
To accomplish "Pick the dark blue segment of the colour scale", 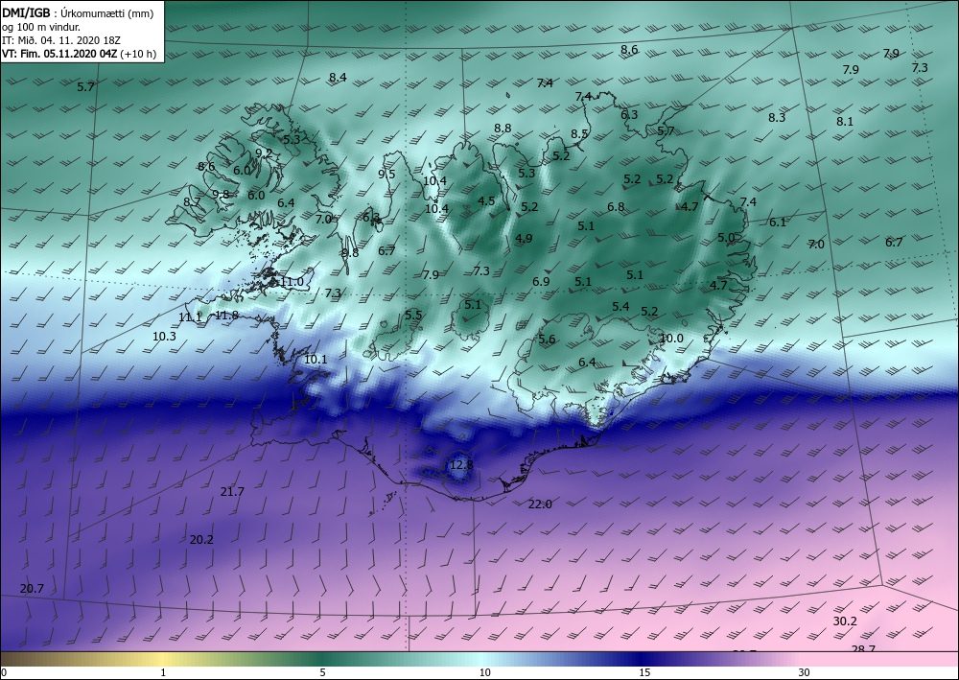I will (643, 660).
